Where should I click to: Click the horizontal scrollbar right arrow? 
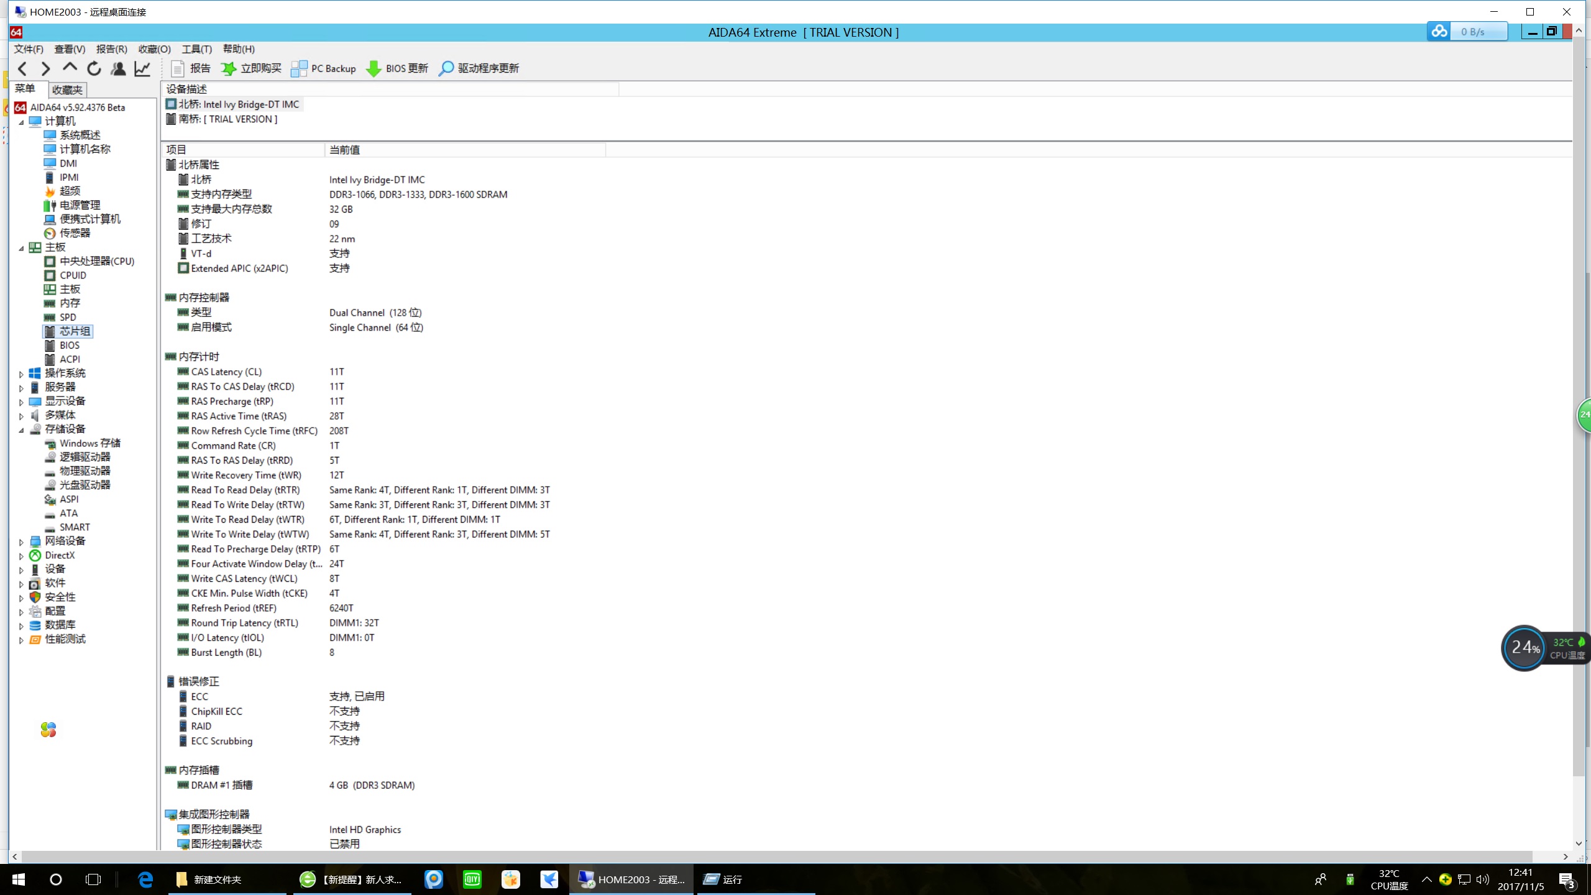pyautogui.click(x=1566, y=856)
